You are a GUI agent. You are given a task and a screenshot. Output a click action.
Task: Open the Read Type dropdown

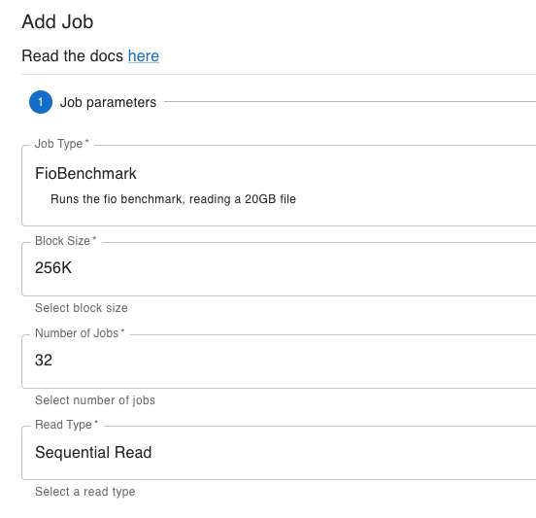[279, 453]
